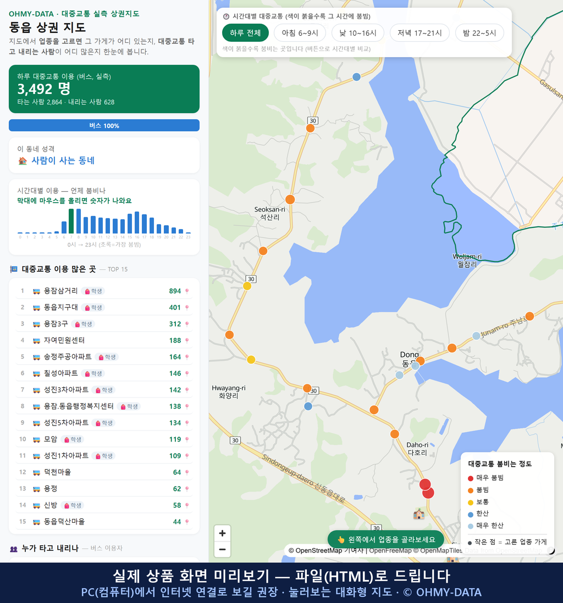Click the bus icon in the 자여민원센터 row
Viewport: 563px width, 603px height.
point(37,340)
